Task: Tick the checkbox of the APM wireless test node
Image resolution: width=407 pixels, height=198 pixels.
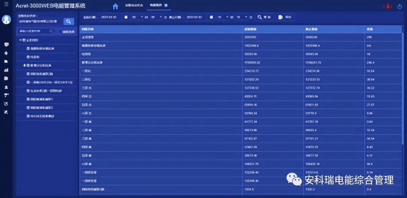Action: [28, 116]
